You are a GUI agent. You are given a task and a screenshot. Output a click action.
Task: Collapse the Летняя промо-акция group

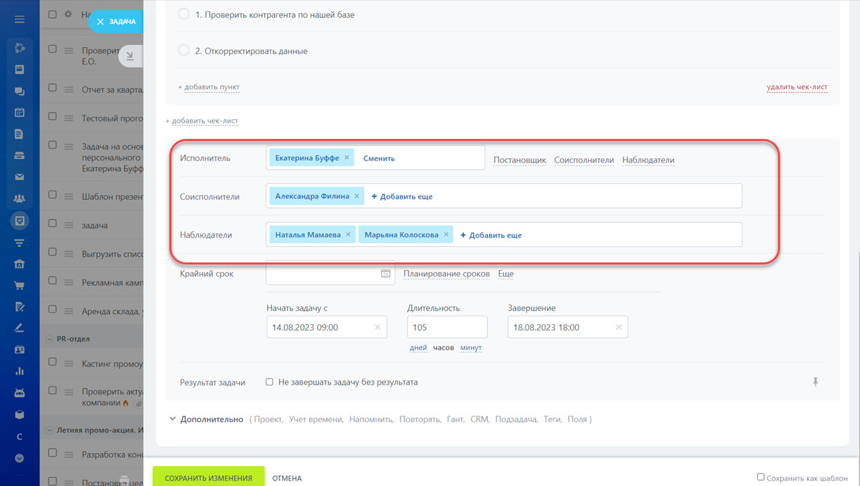tap(50, 430)
